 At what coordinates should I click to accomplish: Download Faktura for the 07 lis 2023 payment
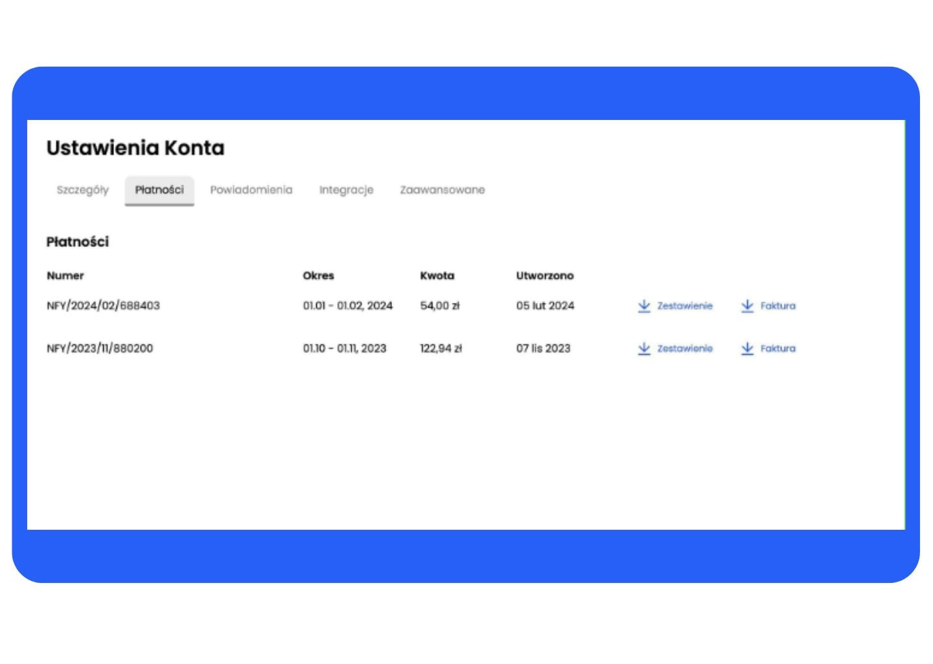pyautogui.click(x=768, y=349)
